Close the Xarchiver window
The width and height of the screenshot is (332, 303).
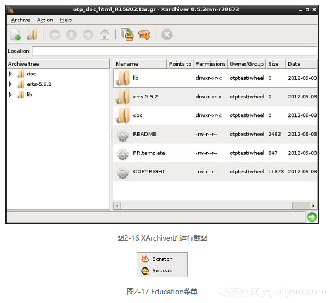pyautogui.click(x=314, y=10)
